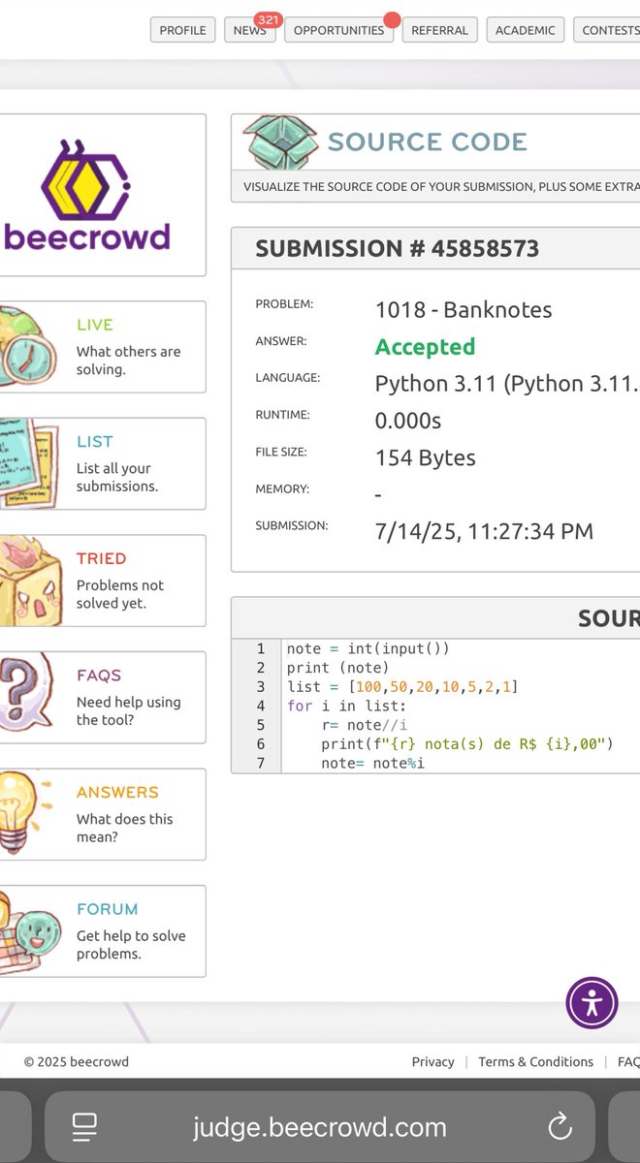
Task: Click the SOURCE CODE title heading
Action: tap(428, 141)
